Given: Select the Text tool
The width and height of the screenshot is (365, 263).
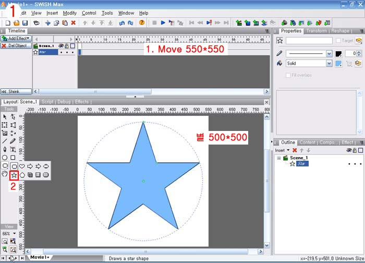Looking at the screenshot, I should pyautogui.click(x=13, y=149).
